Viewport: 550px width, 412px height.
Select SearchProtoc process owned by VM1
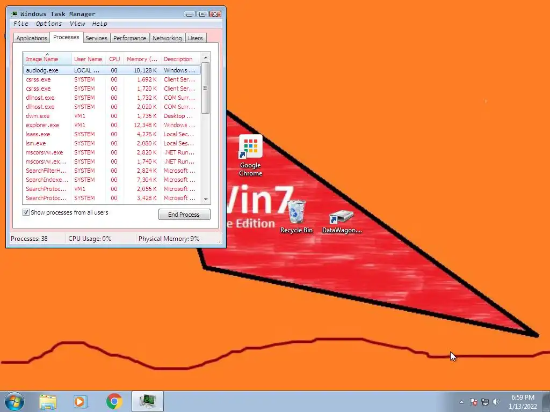coord(112,189)
